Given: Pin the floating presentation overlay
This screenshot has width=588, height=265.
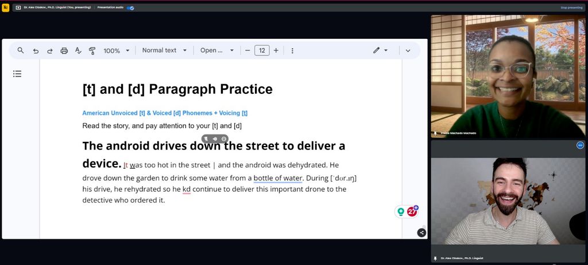Looking at the screenshot, I should 206,139.
